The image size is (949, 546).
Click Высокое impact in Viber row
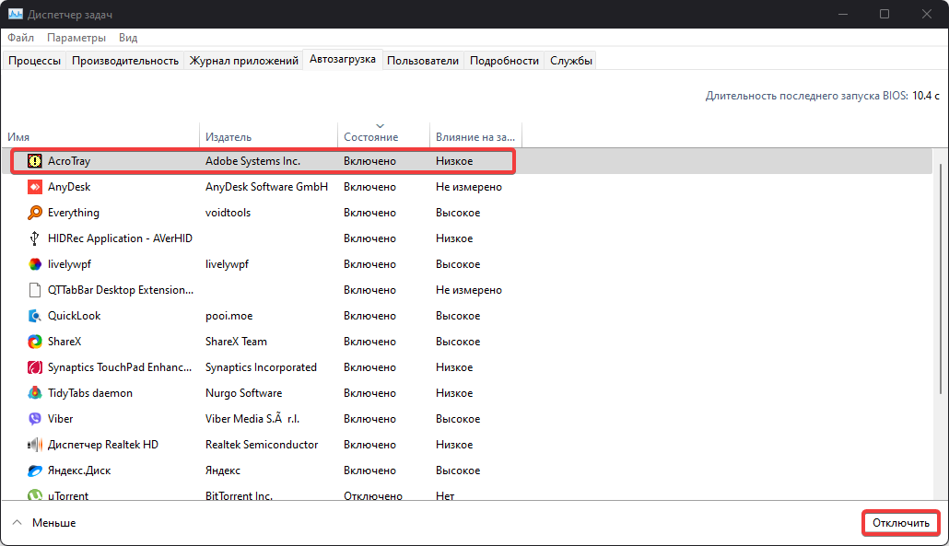point(458,419)
